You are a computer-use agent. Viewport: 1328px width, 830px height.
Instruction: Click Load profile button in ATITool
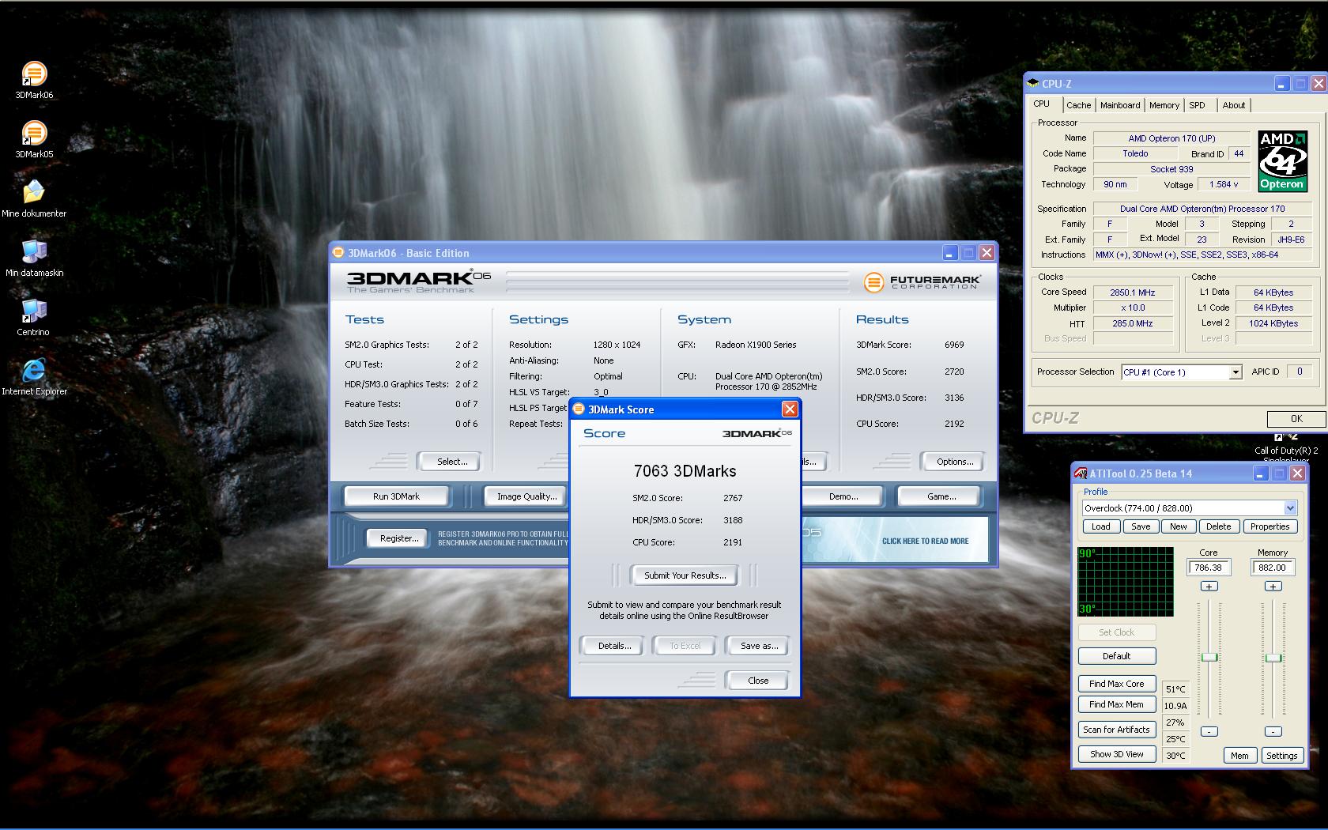(1100, 526)
